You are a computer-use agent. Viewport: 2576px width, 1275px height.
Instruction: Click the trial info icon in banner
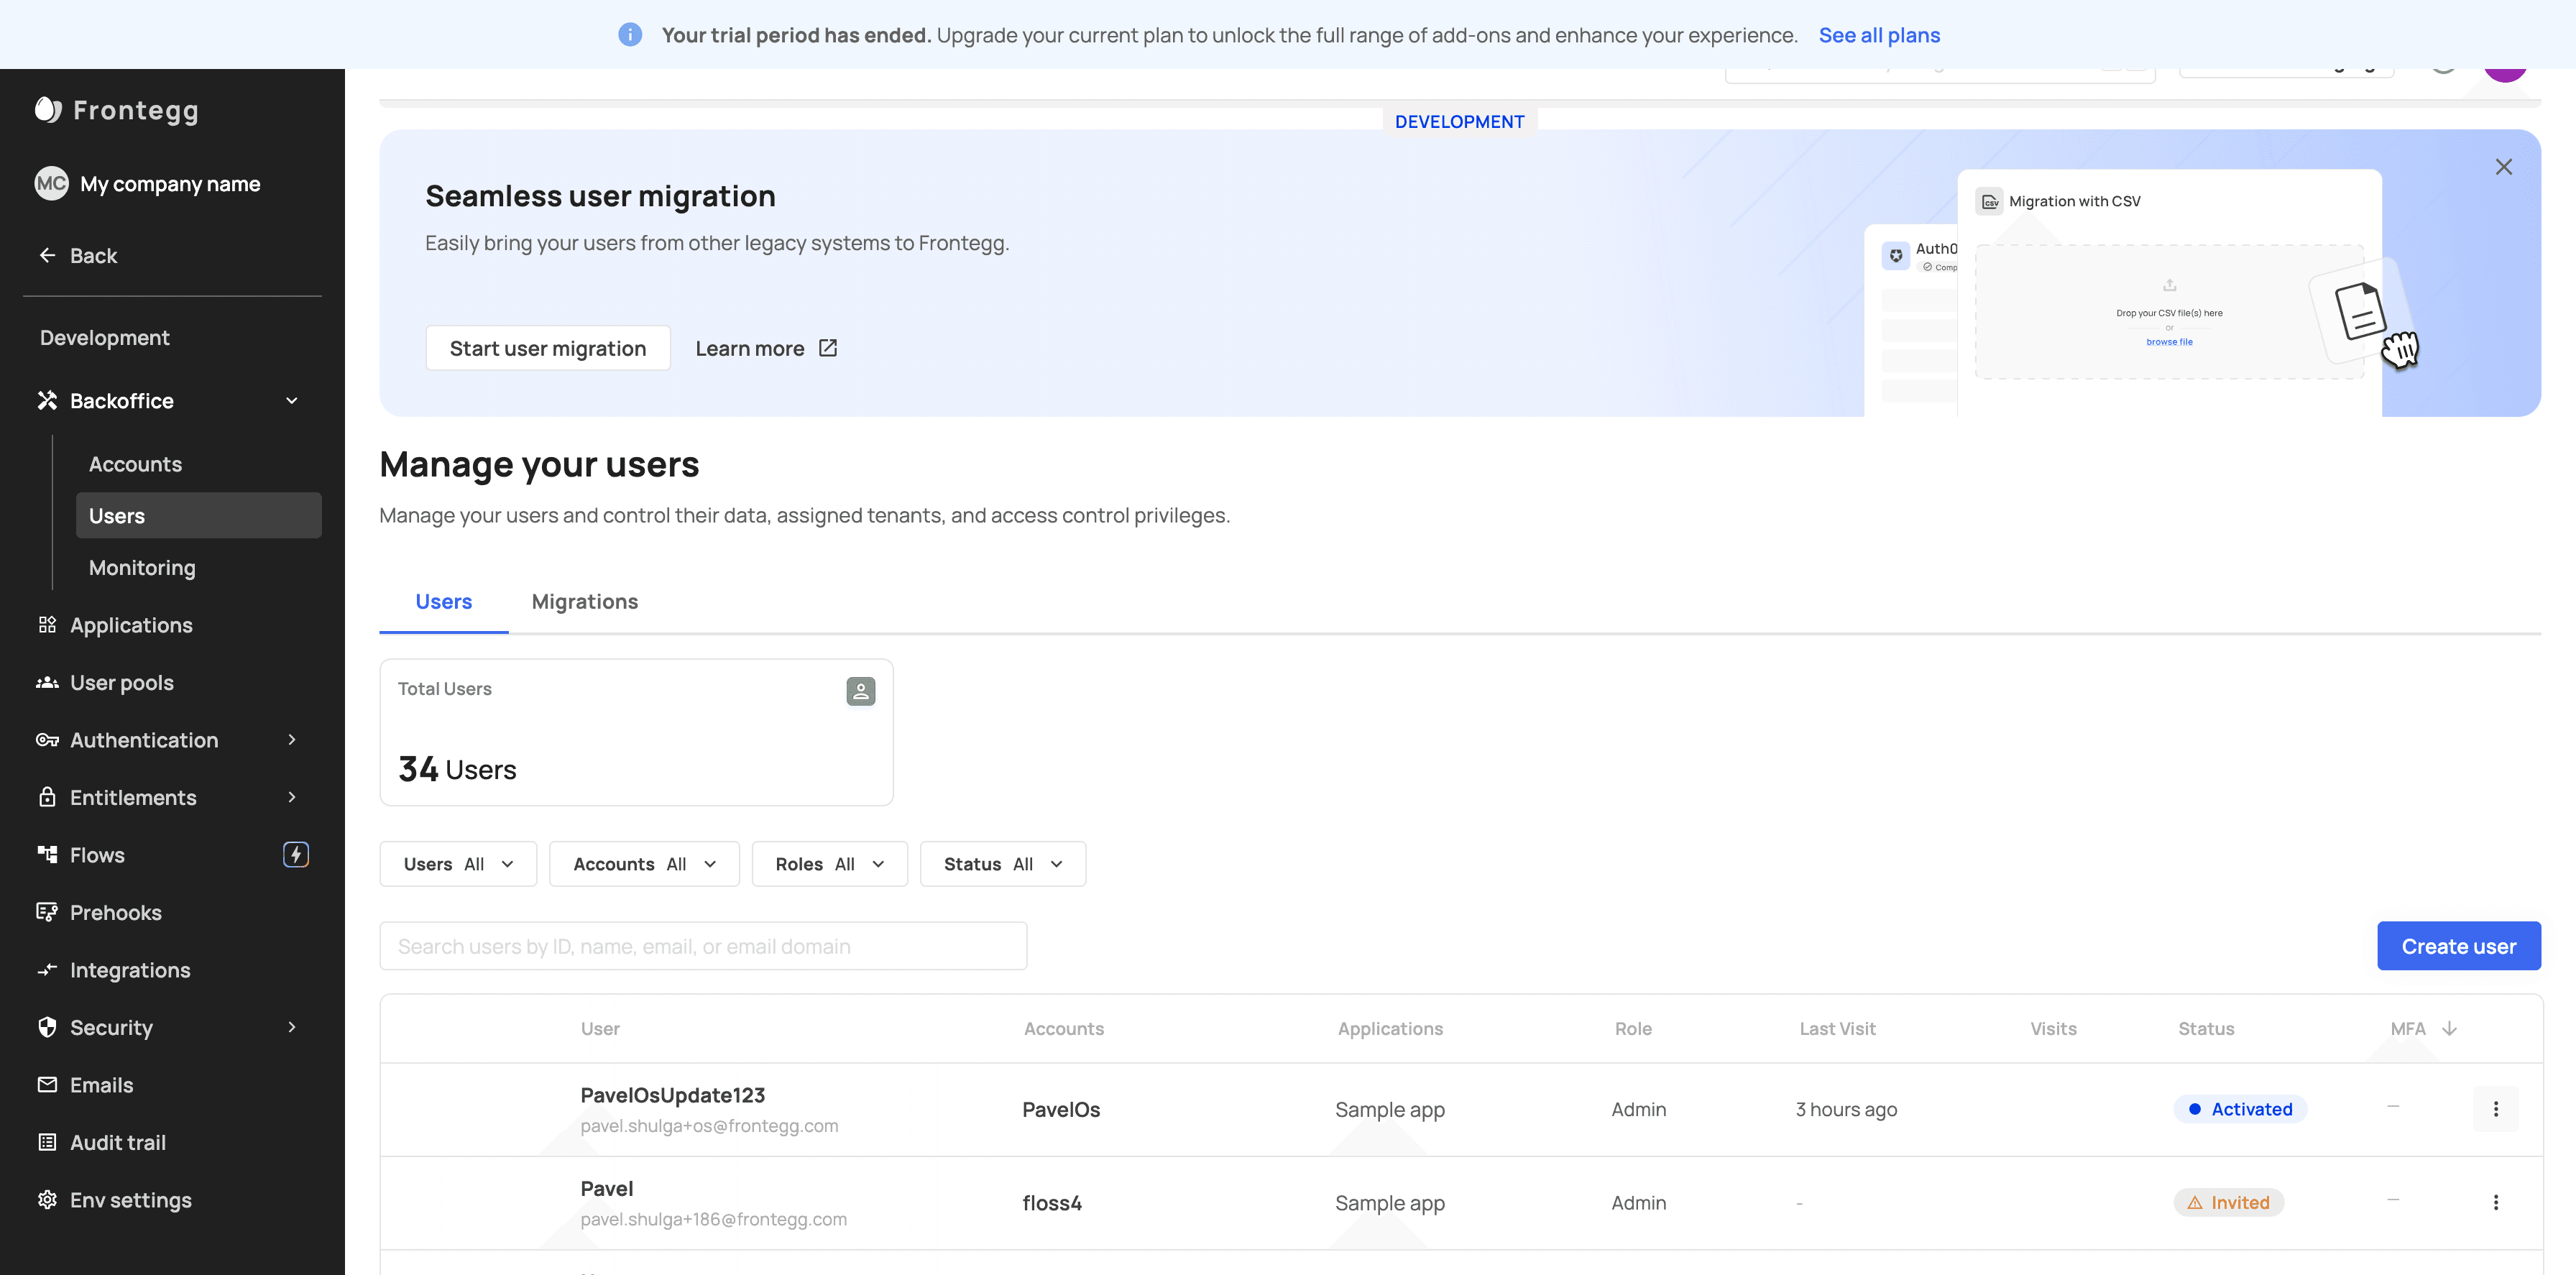630,35
